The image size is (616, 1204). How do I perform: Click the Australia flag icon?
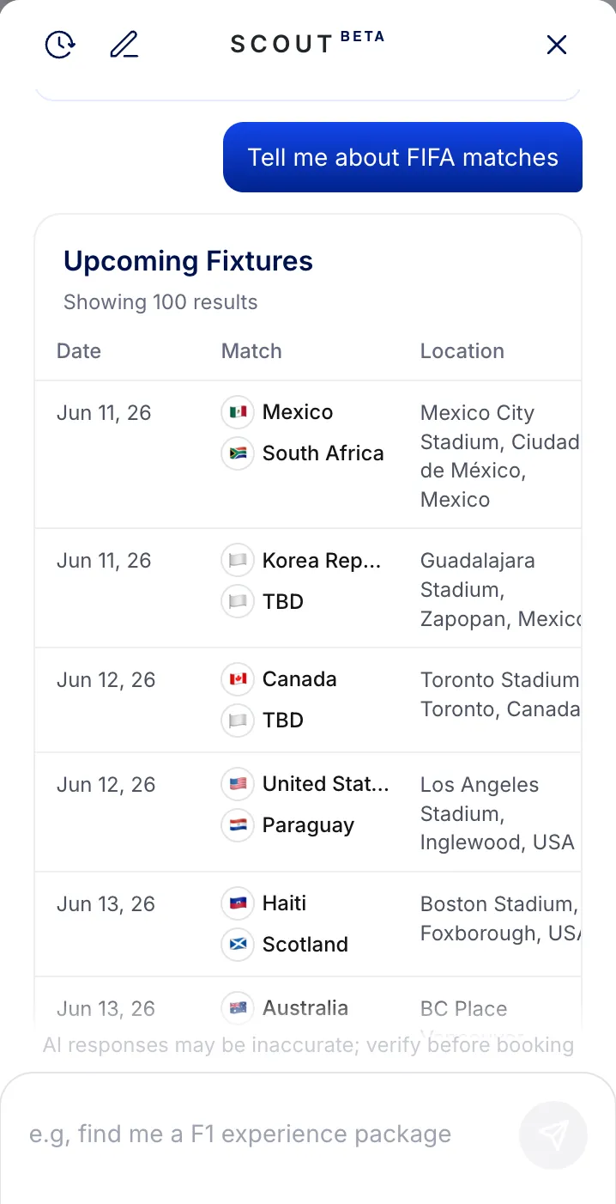click(x=237, y=1008)
